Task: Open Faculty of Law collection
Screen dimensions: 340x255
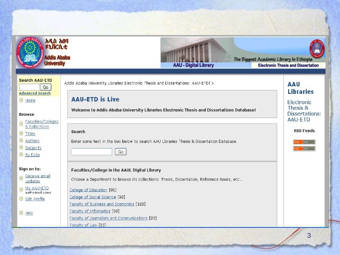Action: coord(83,225)
